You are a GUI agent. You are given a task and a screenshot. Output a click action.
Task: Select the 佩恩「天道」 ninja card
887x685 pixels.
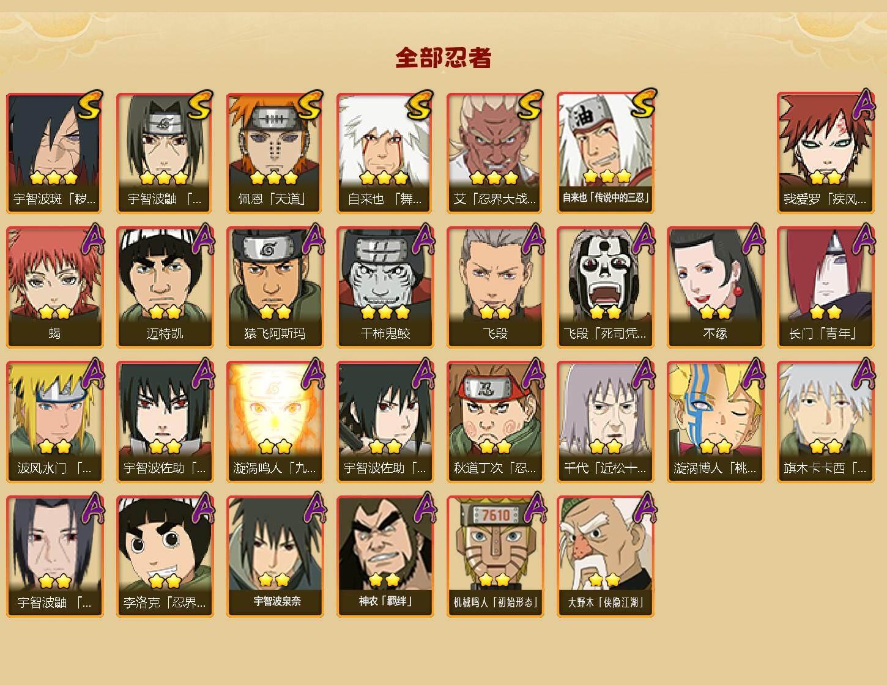(x=275, y=153)
